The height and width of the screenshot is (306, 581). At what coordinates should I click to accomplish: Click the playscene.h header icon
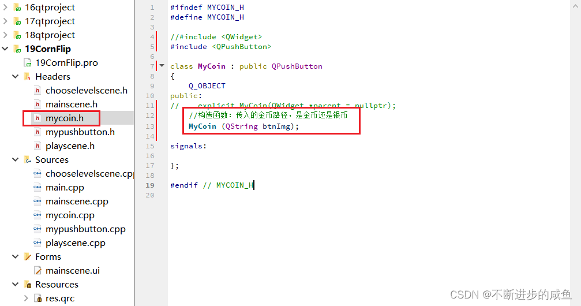click(x=38, y=145)
